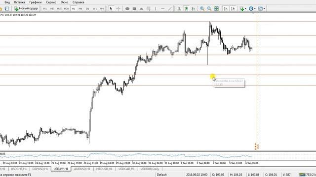Image resolution: width=316 pixels, height=177 pixels.
Task: Switch to MN monthly timeframe
Action: coord(102,9)
